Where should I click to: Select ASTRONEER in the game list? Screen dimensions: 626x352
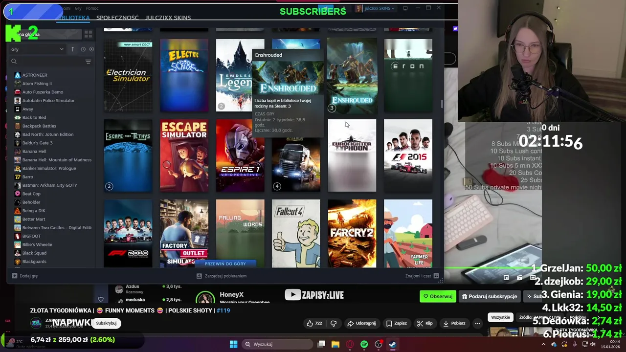(x=34, y=75)
